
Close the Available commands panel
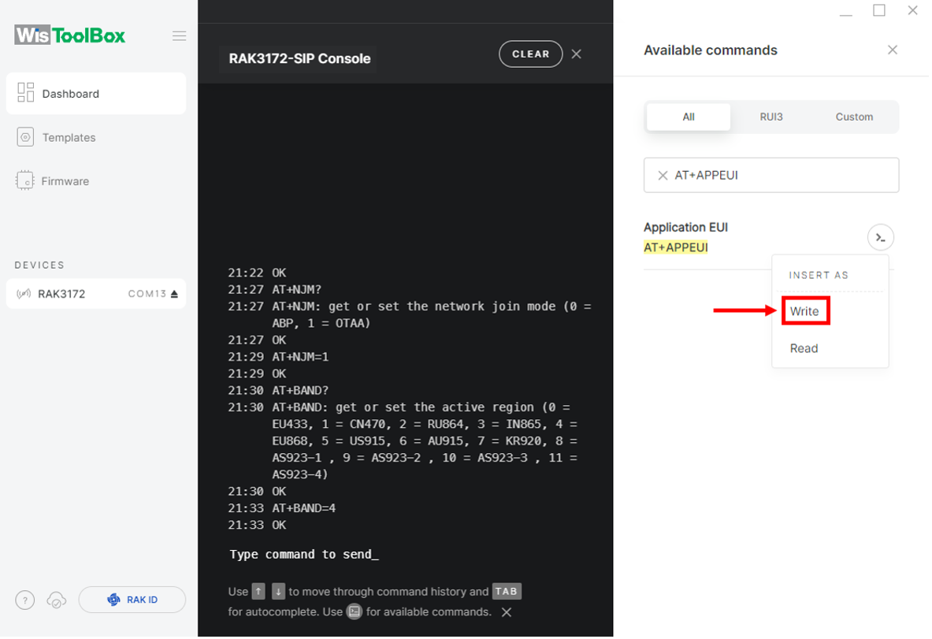(892, 50)
